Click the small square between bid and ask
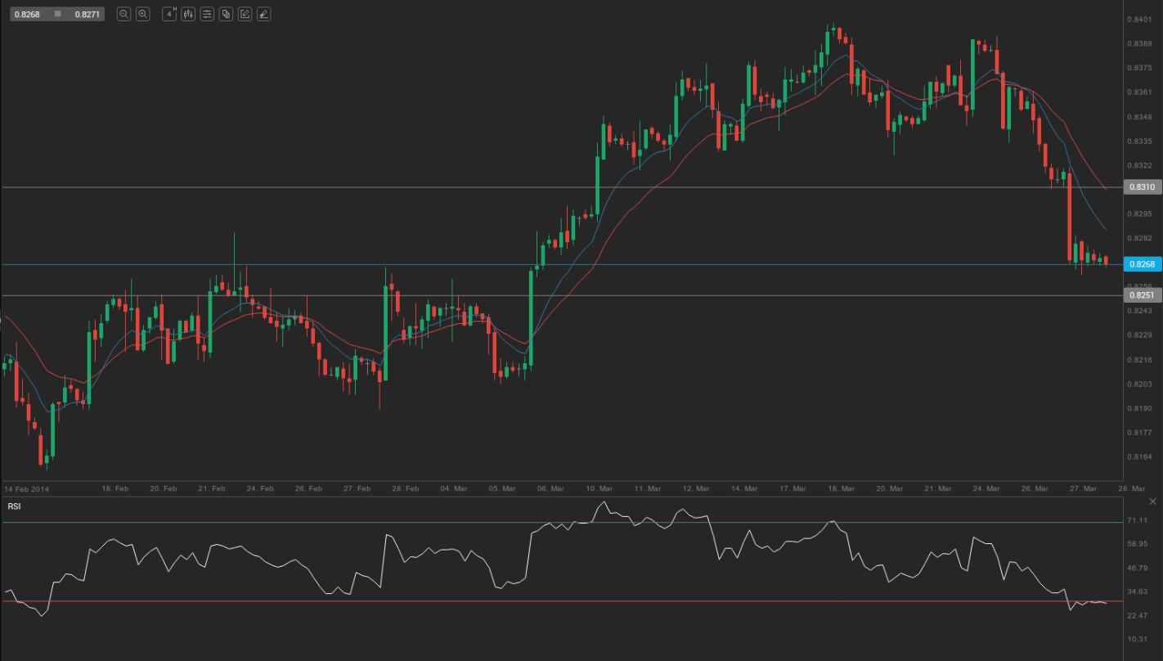1163x661 pixels. tap(57, 14)
